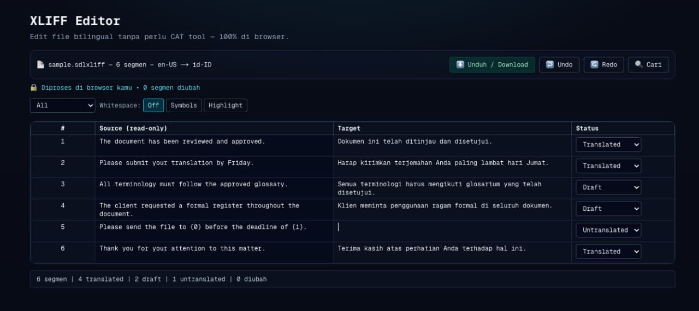Click the padlock icon by Diproses
This screenshot has width=699, height=311.
tap(34, 87)
